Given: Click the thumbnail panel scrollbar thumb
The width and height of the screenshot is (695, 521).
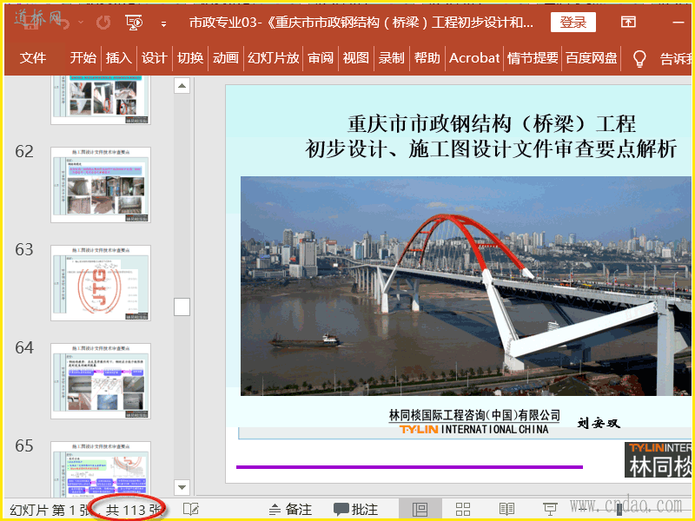Looking at the screenshot, I should coord(182,306).
